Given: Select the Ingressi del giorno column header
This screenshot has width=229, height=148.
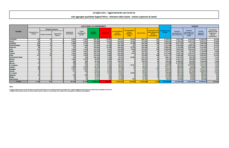Looking at the screenshot, I should [x=58, y=33].
